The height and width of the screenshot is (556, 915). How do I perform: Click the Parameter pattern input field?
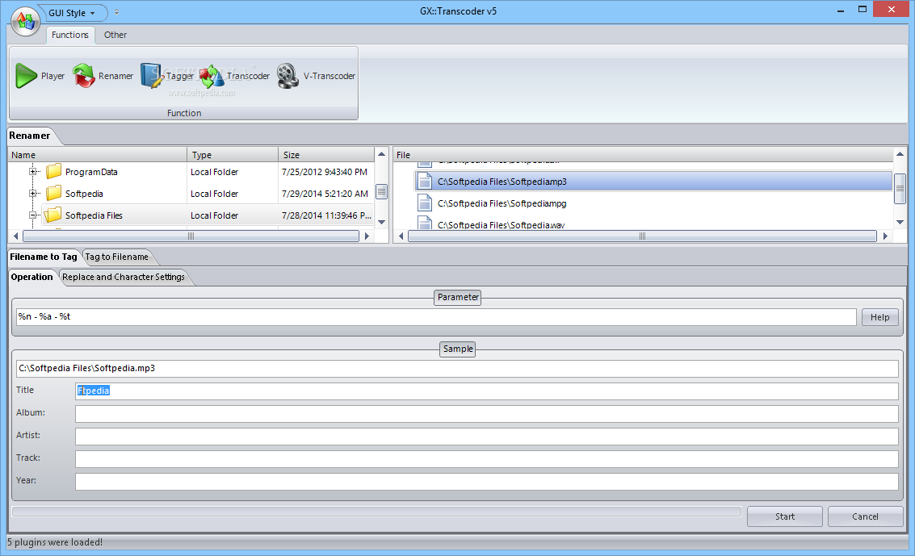click(436, 317)
